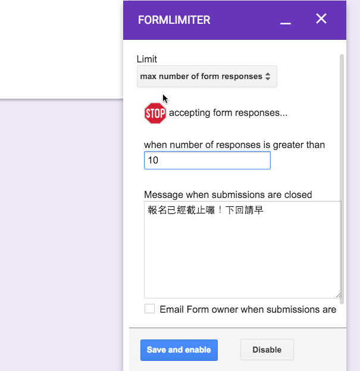Open the Limit type dropdown
The image size is (360, 371).
(x=206, y=77)
